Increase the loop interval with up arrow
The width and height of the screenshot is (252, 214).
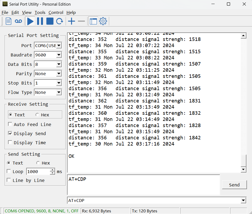click(52, 170)
